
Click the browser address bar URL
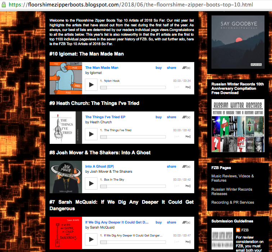pyautogui.click(x=131, y=5)
